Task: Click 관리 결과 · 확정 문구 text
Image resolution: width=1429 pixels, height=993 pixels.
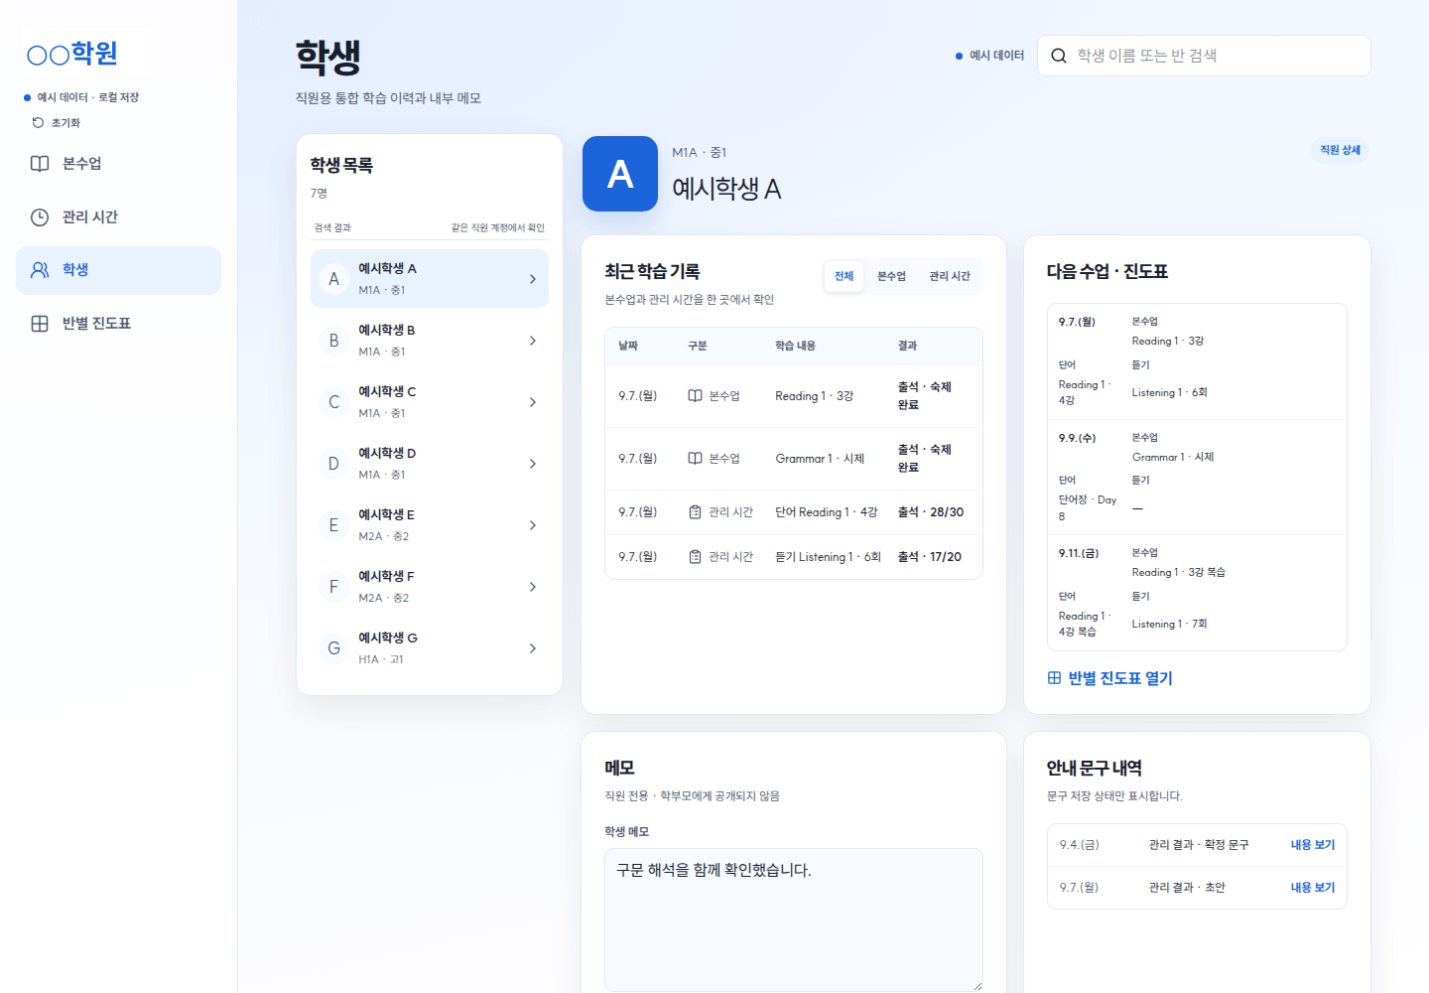Action: pyautogui.click(x=1199, y=845)
